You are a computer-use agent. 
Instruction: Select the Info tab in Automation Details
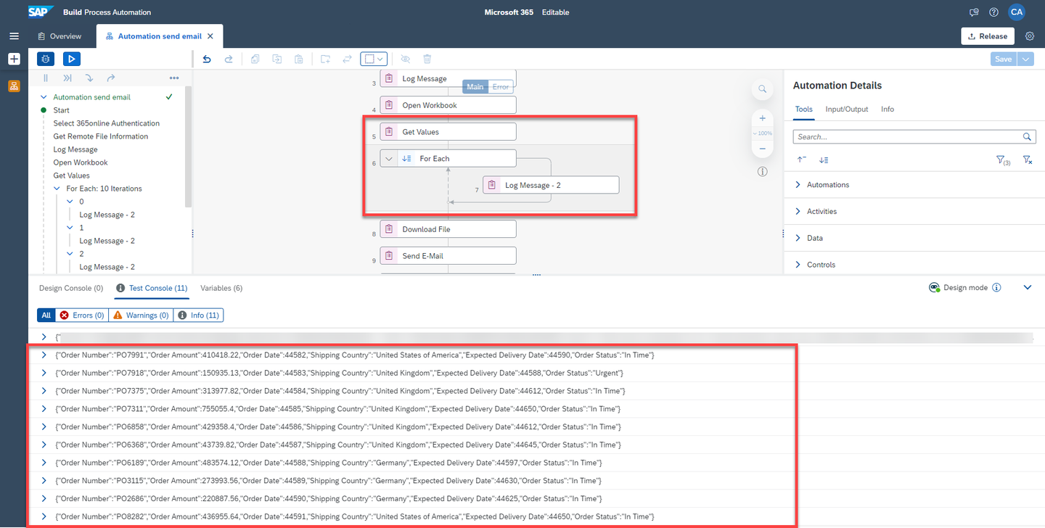(x=888, y=110)
